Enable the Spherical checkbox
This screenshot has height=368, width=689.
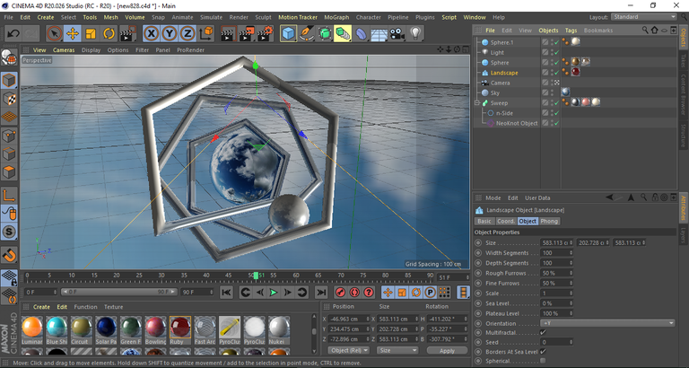pyautogui.click(x=543, y=361)
